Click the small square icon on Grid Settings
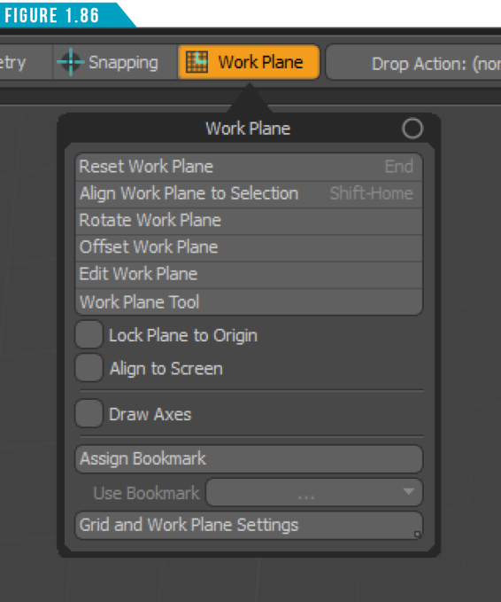The width and height of the screenshot is (501, 602). coord(417,534)
